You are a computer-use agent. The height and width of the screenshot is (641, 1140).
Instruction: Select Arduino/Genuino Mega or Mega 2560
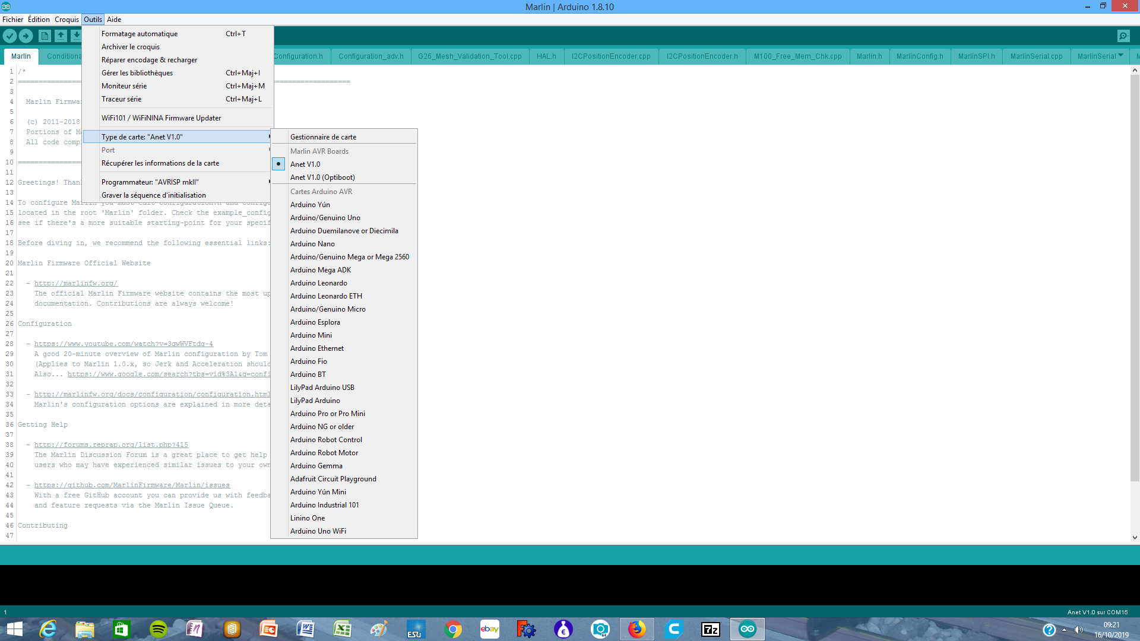pyautogui.click(x=344, y=257)
